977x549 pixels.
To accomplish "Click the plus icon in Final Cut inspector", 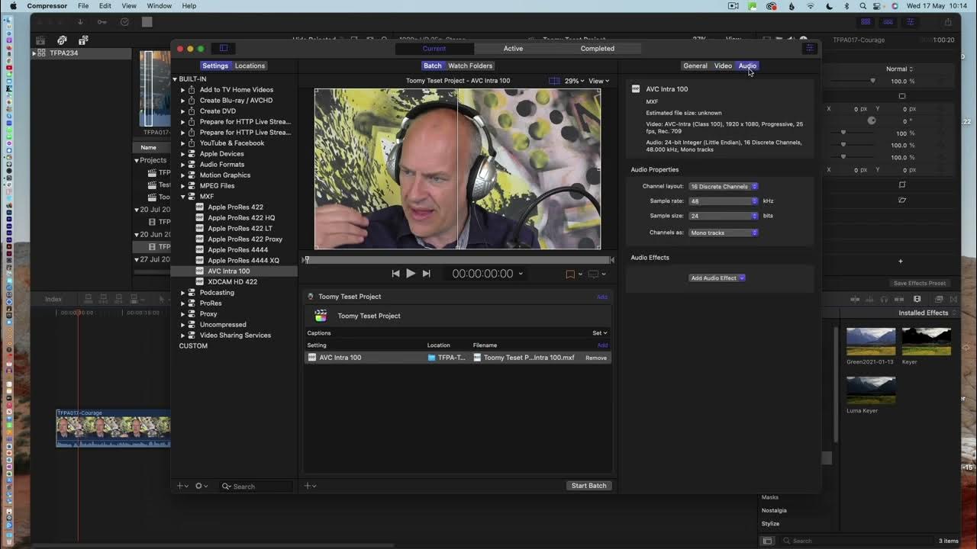I will pos(901,262).
